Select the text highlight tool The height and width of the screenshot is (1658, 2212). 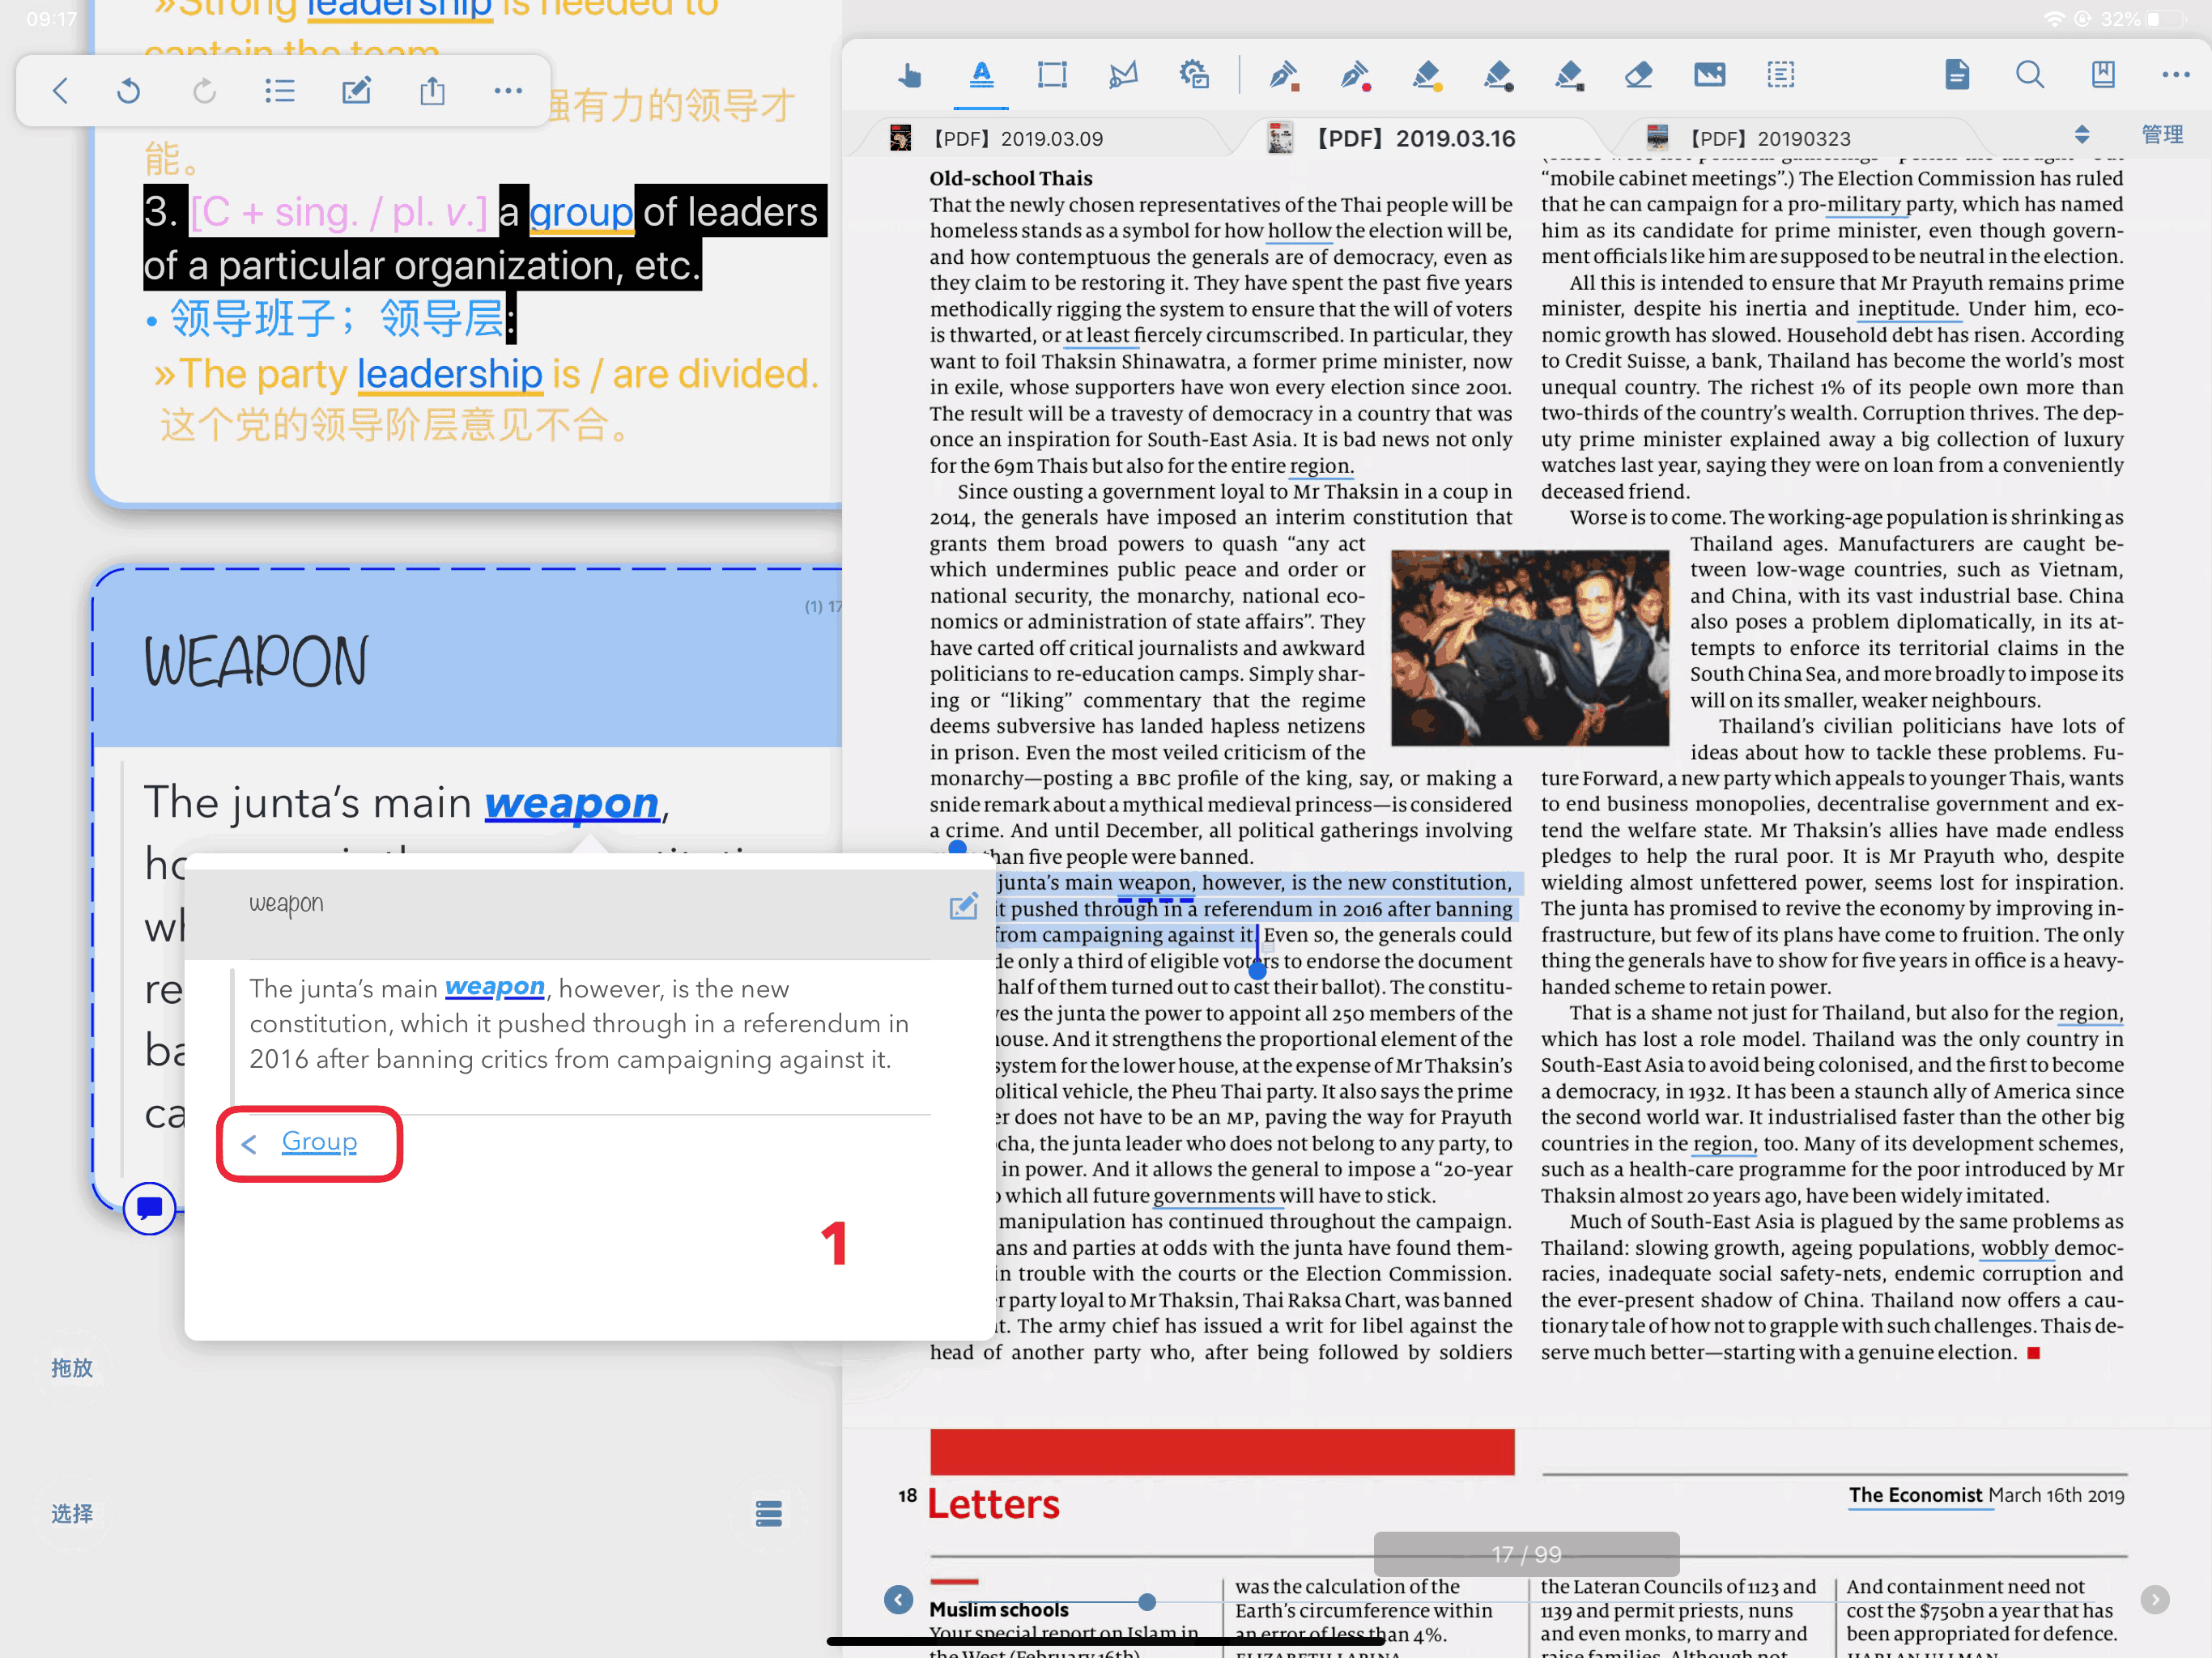click(x=982, y=75)
